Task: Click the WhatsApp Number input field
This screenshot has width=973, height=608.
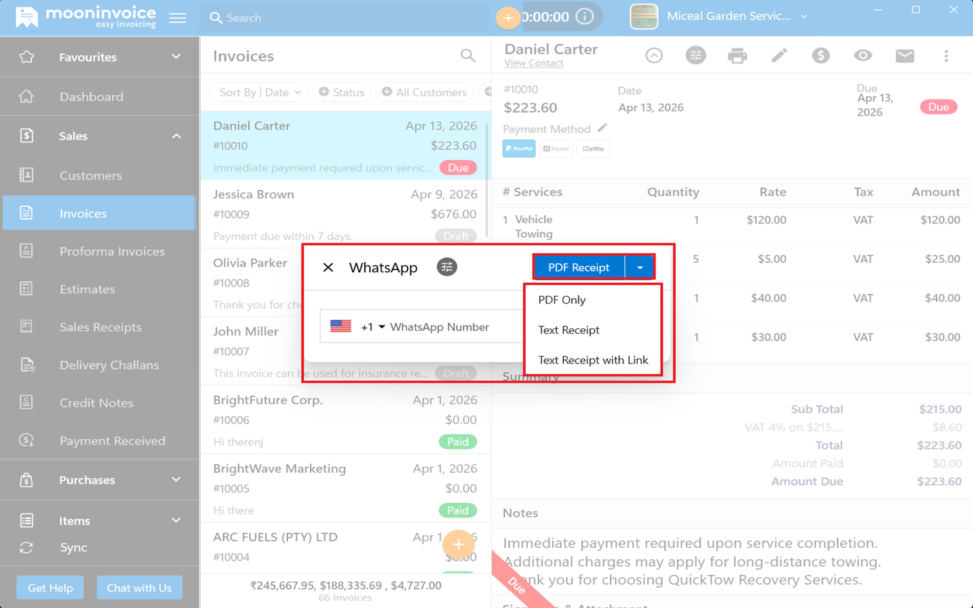Action: tap(453, 327)
